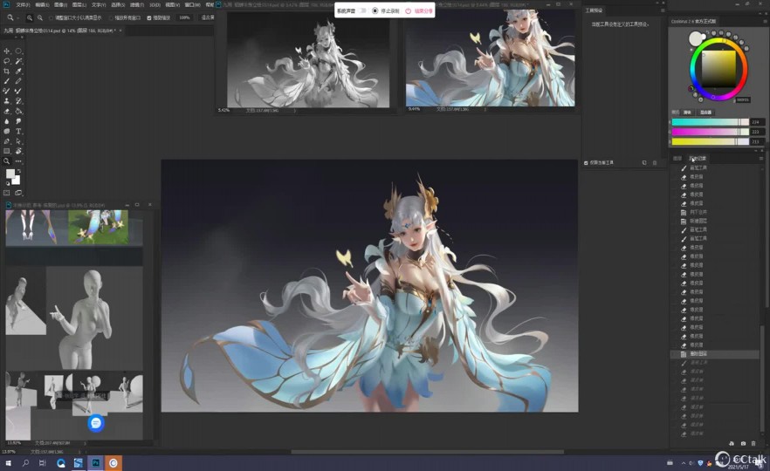Select the Rectangle shape tool
The image size is (770, 471).
(x=7, y=151)
